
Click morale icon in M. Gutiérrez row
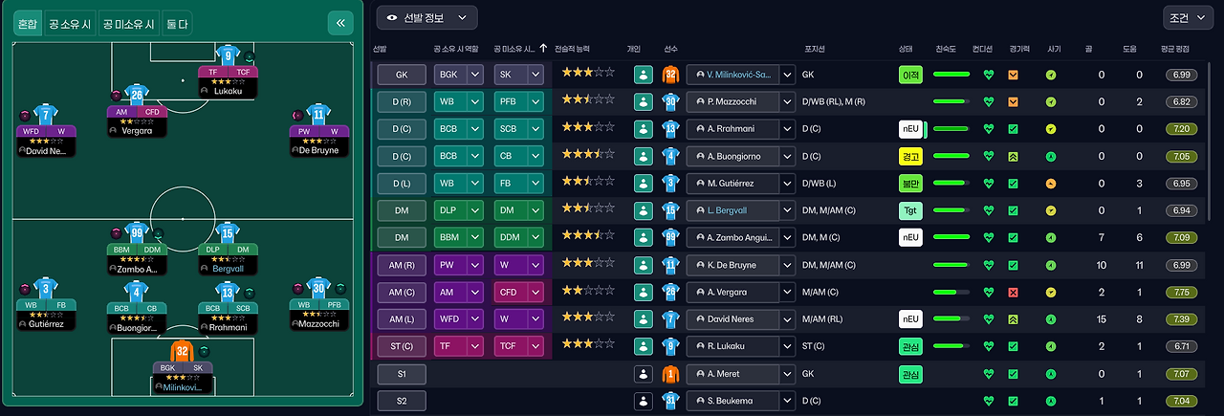(x=1051, y=183)
